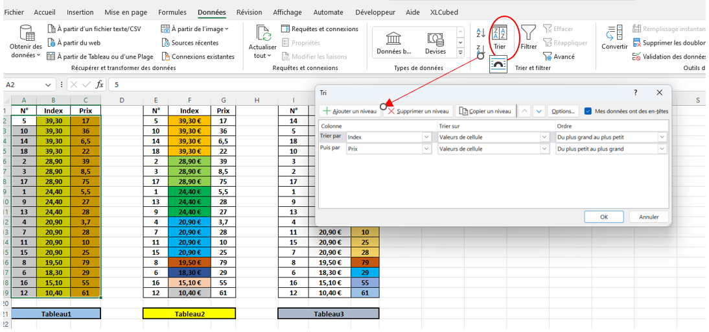Image resolution: width=709 pixels, height=332 pixels.
Task: Click Supprimer un niveau button
Action: point(418,111)
